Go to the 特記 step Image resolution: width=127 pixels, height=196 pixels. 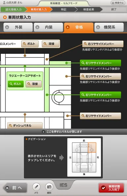(x=63, y=10)
